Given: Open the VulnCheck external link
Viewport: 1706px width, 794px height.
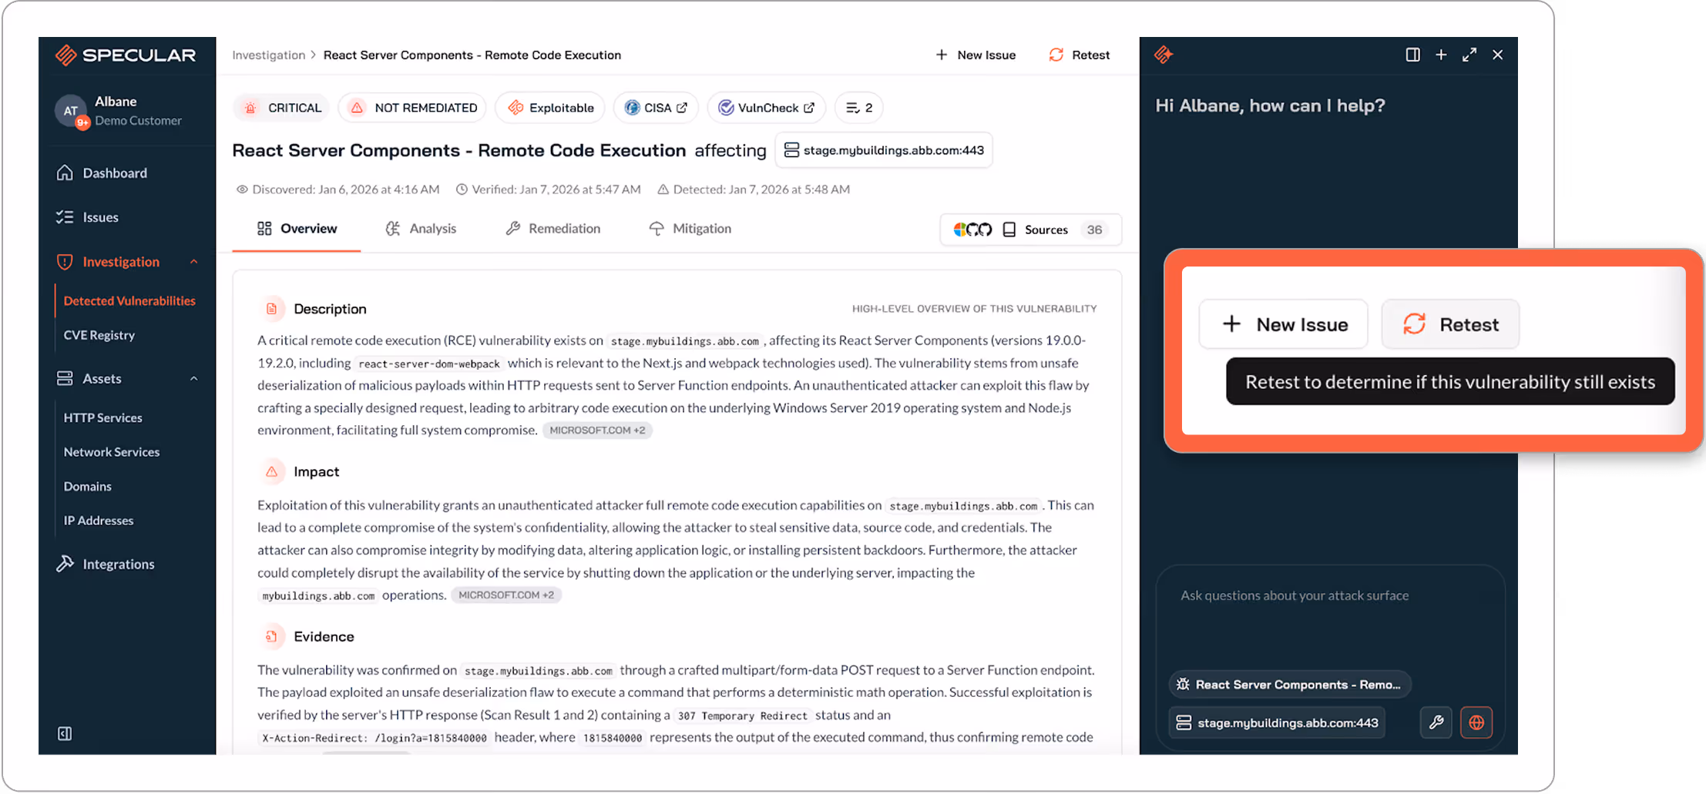Looking at the screenshot, I should (x=767, y=108).
